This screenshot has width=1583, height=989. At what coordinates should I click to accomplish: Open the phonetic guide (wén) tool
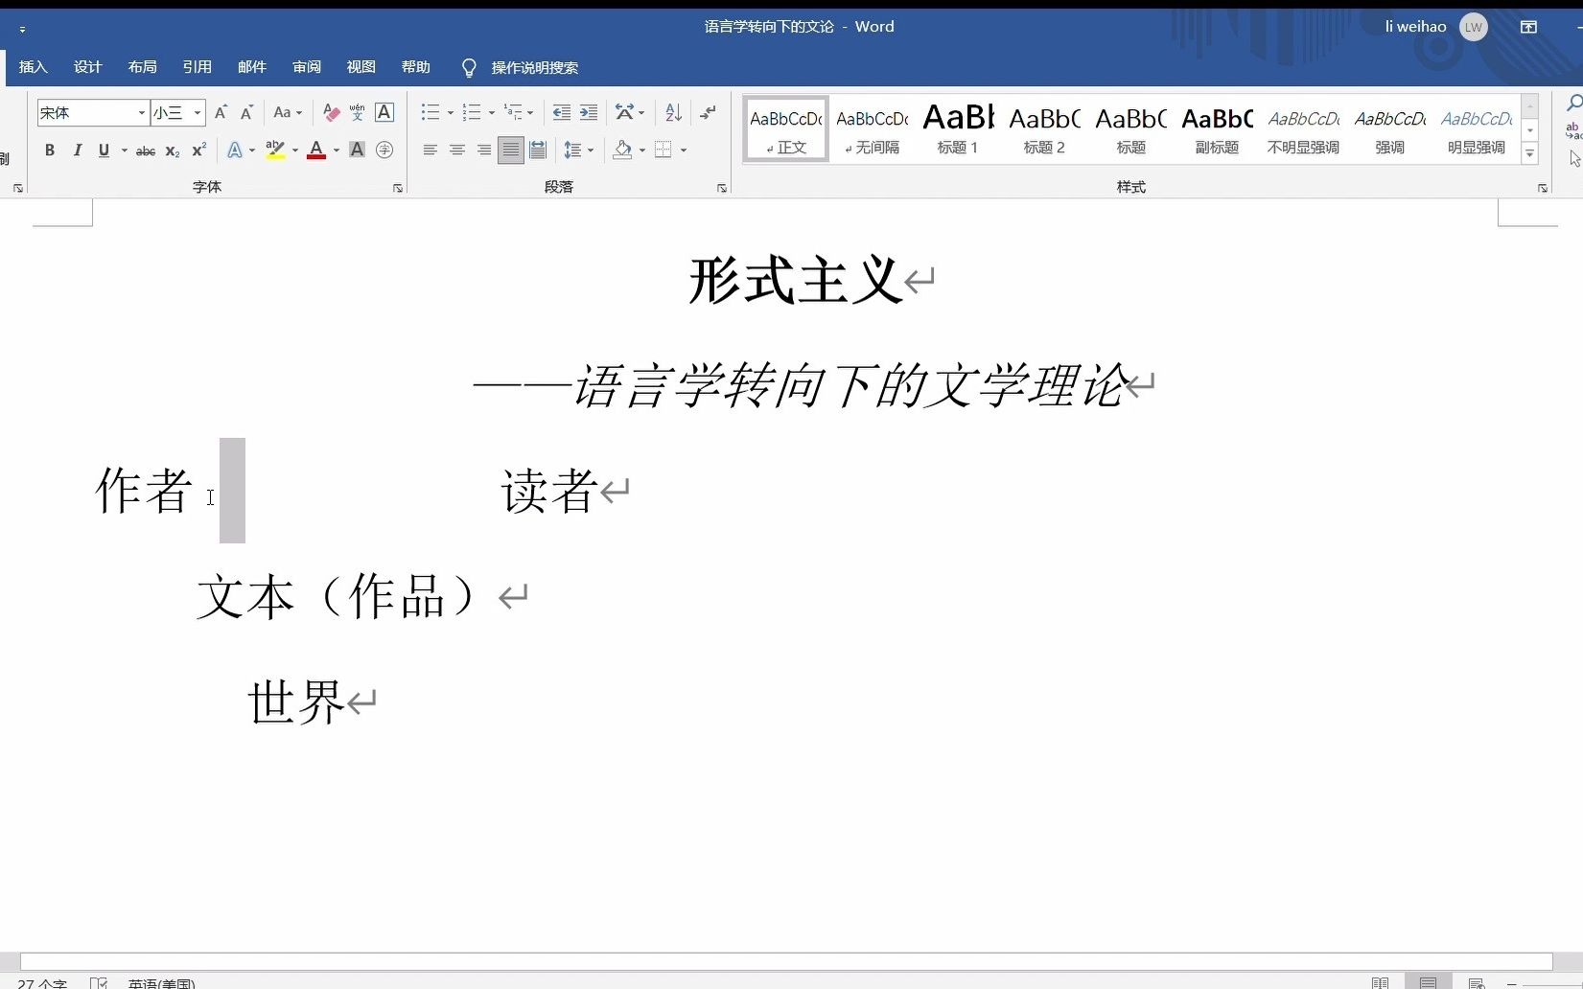357,112
